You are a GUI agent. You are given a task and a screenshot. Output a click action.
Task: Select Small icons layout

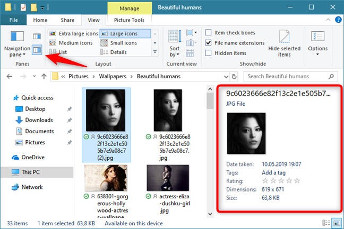click(119, 43)
